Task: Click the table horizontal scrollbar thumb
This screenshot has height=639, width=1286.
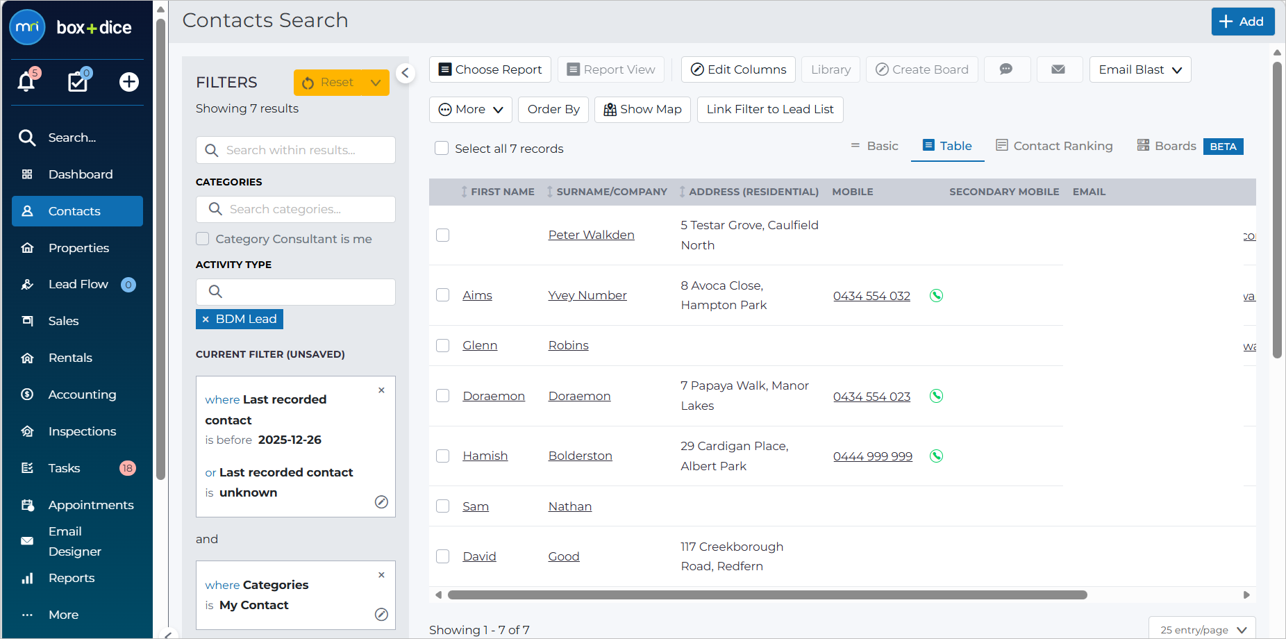Action: (767, 595)
